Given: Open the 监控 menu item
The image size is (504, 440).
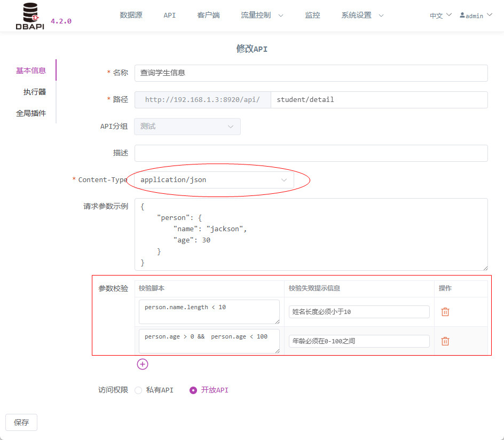Looking at the screenshot, I should click(x=312, y=15).
